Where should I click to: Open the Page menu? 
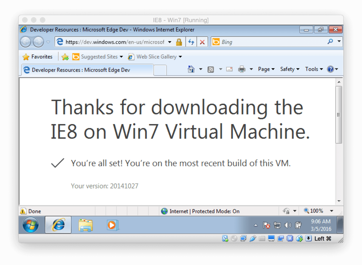tap(266, 69)
